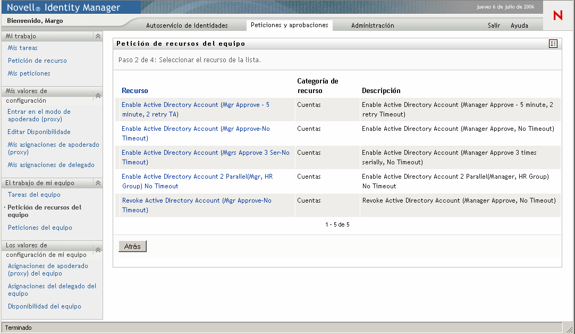Image resolution: width=575 pixels, height=334 pixels.
Task: Select the Peticiones y aprobaciones tab
Action: [x=289, y=25]
